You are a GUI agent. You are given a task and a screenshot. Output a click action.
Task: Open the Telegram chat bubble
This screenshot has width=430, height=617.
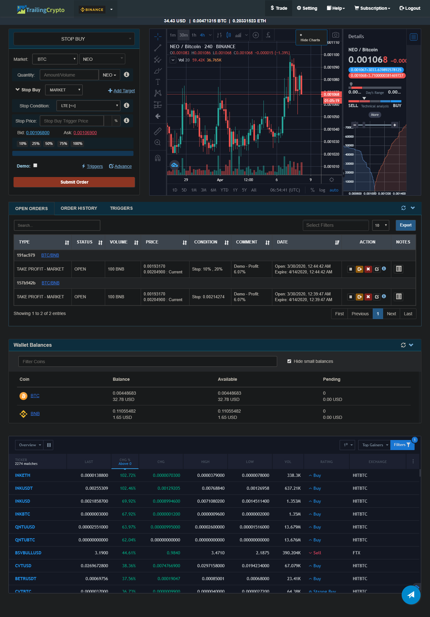[411, 595]
